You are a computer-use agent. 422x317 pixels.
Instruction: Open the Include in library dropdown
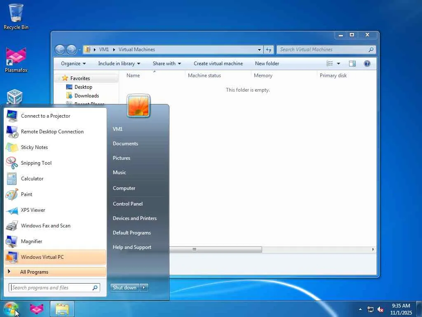pos(119,64)
